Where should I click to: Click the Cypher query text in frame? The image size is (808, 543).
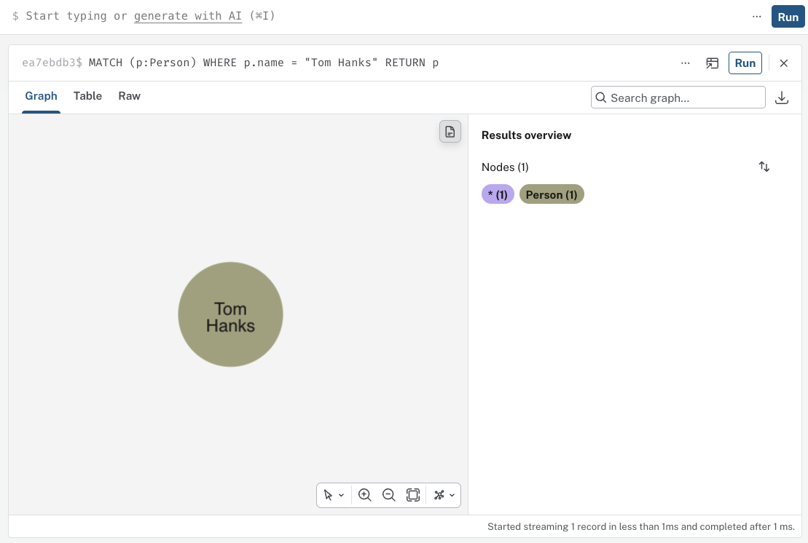pyautogui.click(x=263, y=63)
